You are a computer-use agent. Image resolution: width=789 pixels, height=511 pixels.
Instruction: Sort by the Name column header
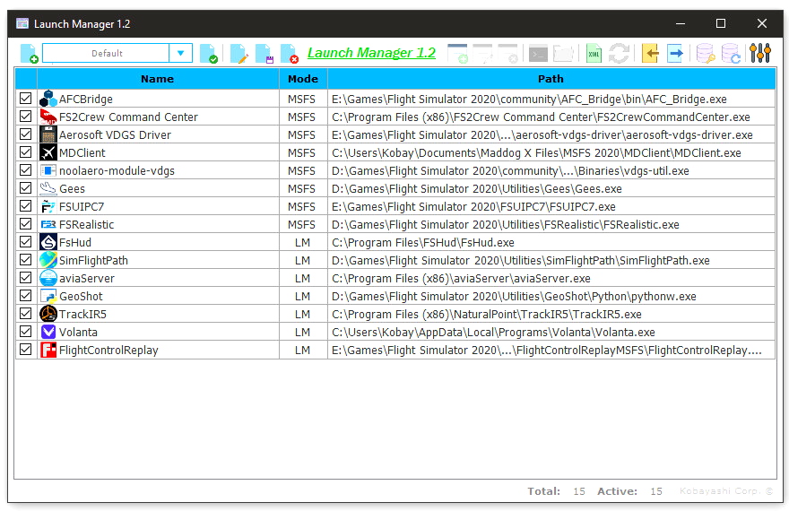pyautogui.click(x=158, y=79)
